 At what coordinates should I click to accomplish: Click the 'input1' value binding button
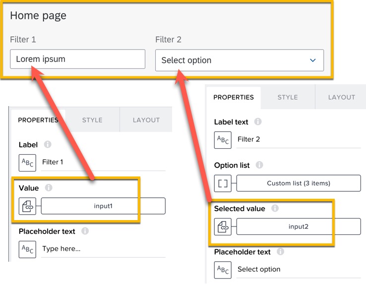point(103,206)
